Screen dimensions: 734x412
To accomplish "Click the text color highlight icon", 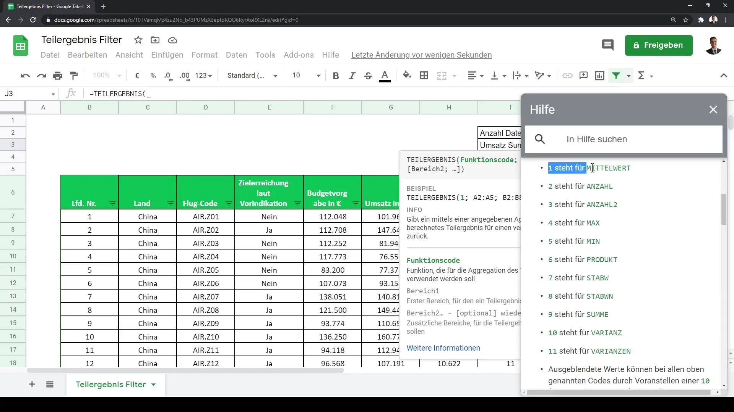I will pos(385,76).
